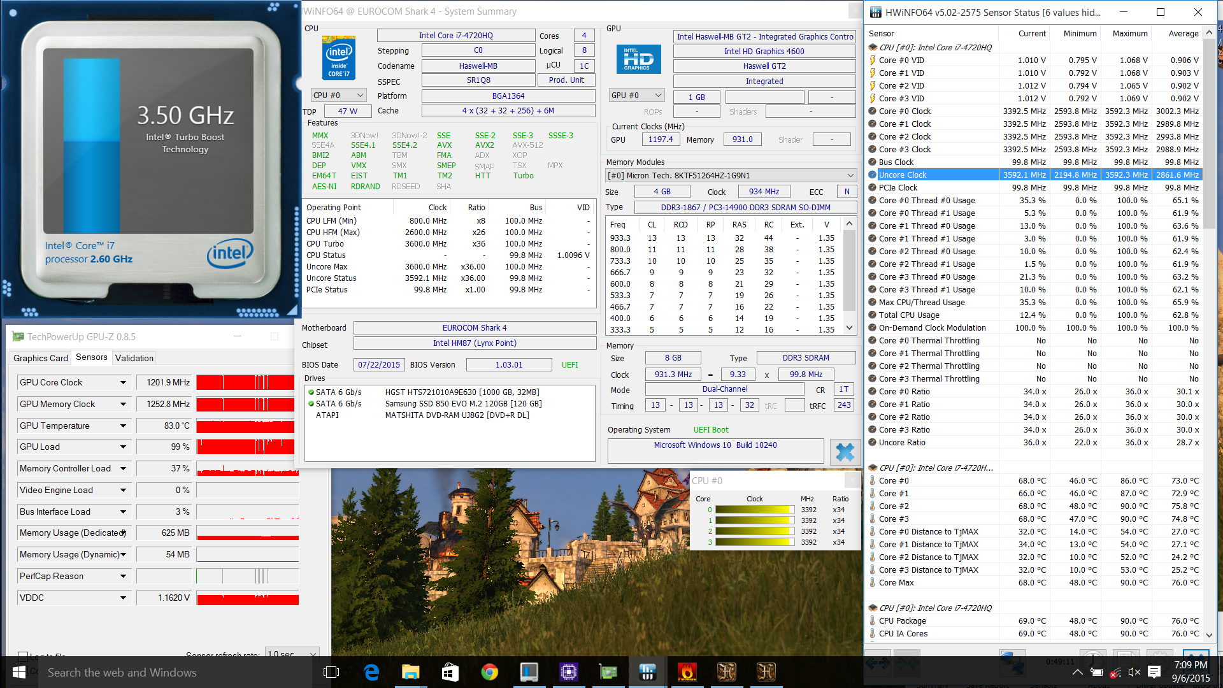The width and height of the screenshot is (1223, 688).
Task: Open the CPU #0 selector dropdown
Action: pos(339,96)
